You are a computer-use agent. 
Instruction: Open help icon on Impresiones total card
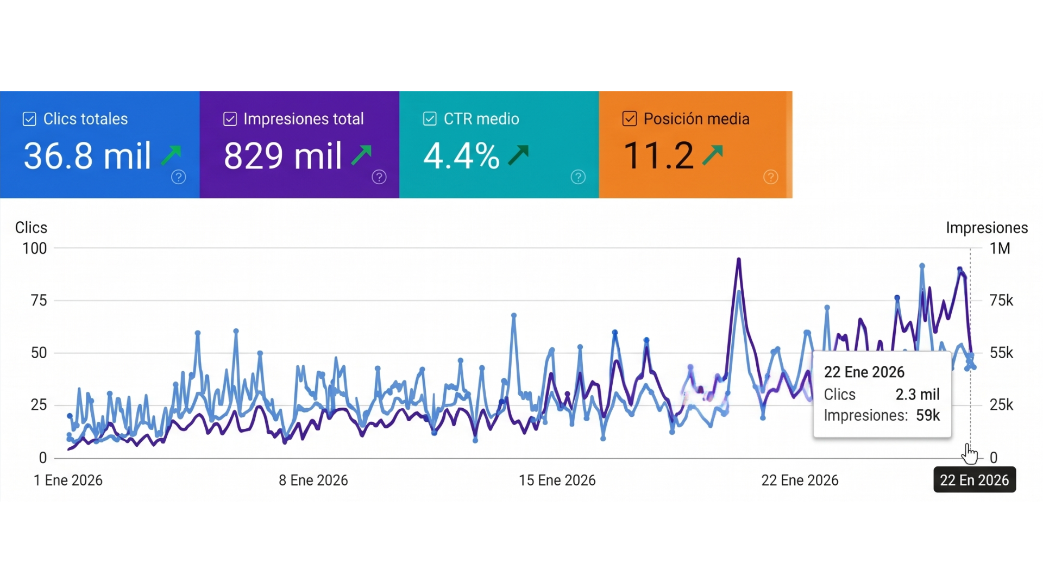(379, 177)
